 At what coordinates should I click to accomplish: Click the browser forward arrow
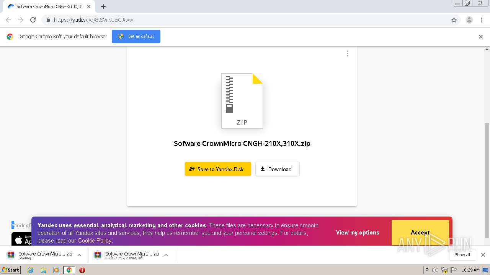21,20
